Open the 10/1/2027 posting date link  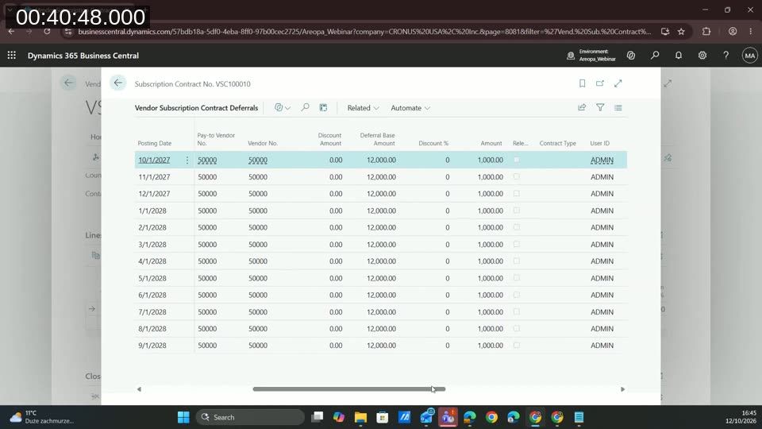click(154, 160)
